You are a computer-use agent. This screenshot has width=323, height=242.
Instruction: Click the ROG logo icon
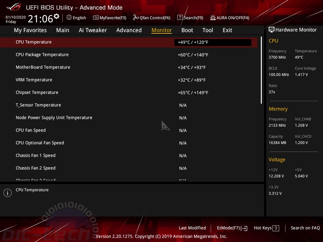pos(14,7)
